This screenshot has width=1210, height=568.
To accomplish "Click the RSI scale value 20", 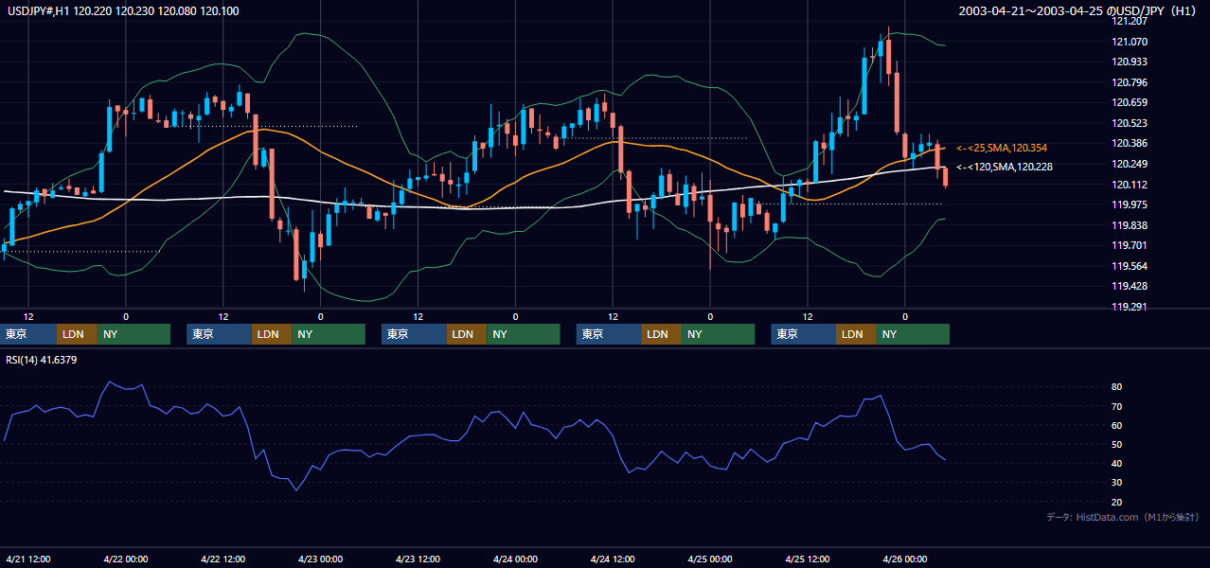I will click(x=1117, y=502).
